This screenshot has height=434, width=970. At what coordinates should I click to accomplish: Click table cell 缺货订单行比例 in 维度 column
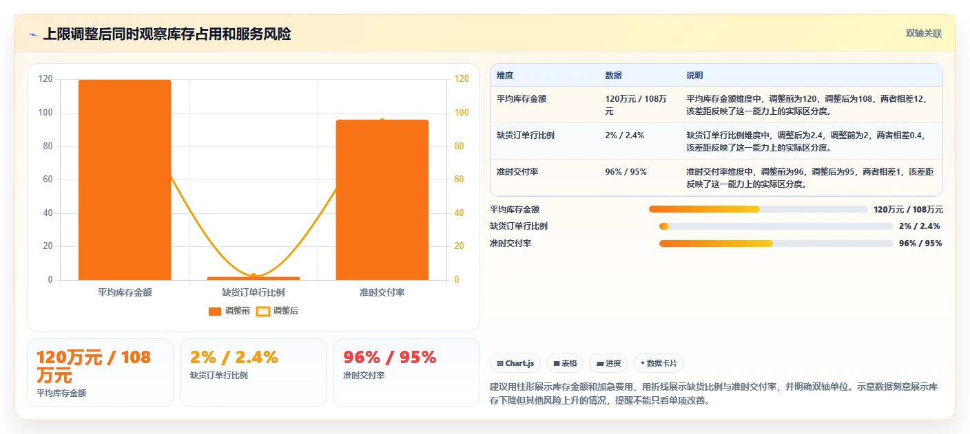tap(526, 135)
